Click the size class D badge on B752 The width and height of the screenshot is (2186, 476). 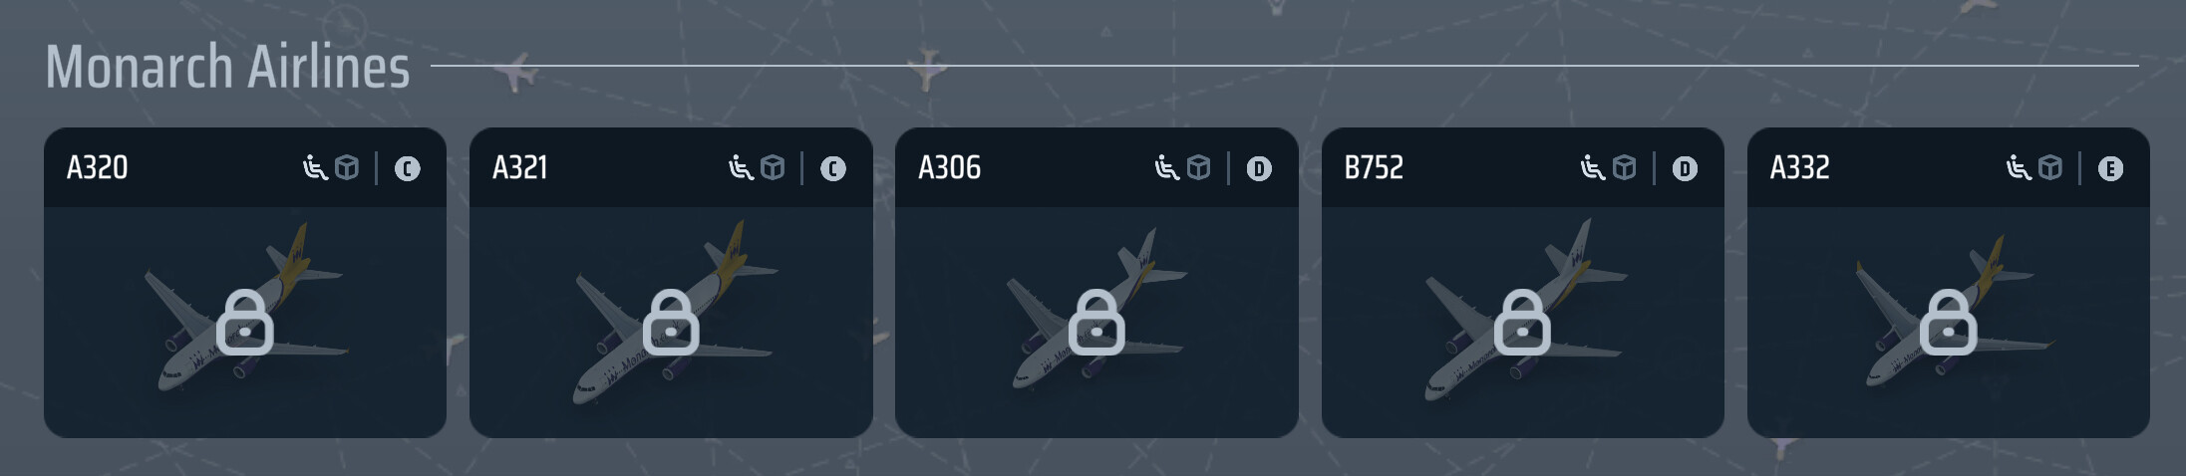(1685, 169)
